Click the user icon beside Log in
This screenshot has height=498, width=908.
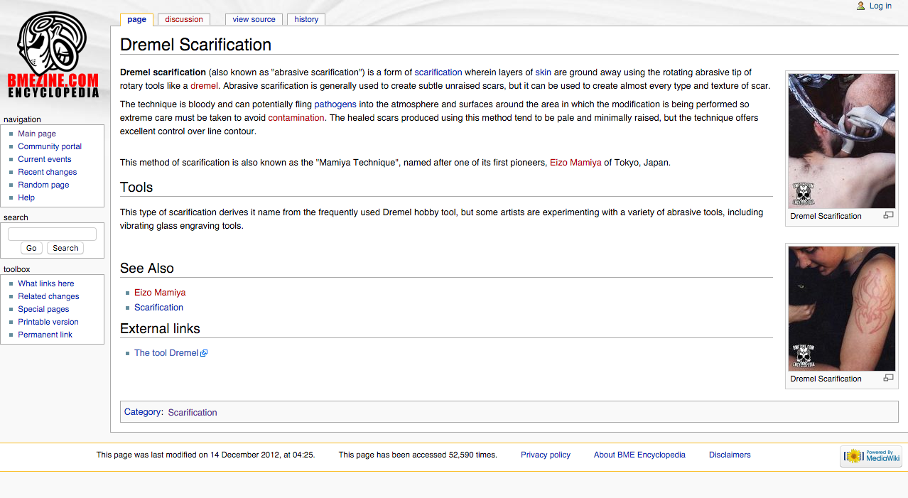(x=861, y=6)
